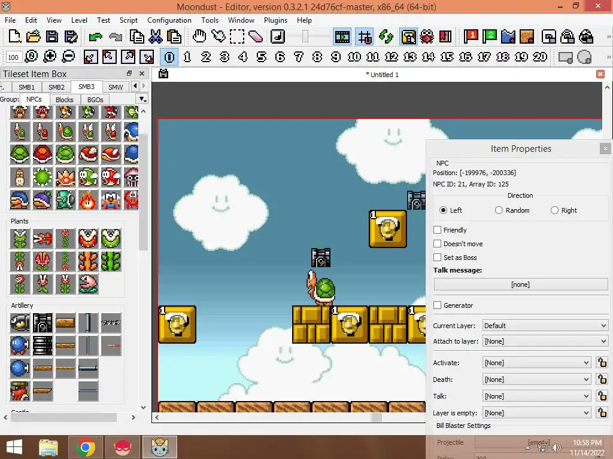
Task: Open a file with the folder icon
Action: pos(34,36)
